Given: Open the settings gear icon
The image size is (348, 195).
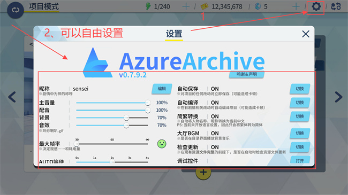Looking at the screenshot, I should (316, 6).
